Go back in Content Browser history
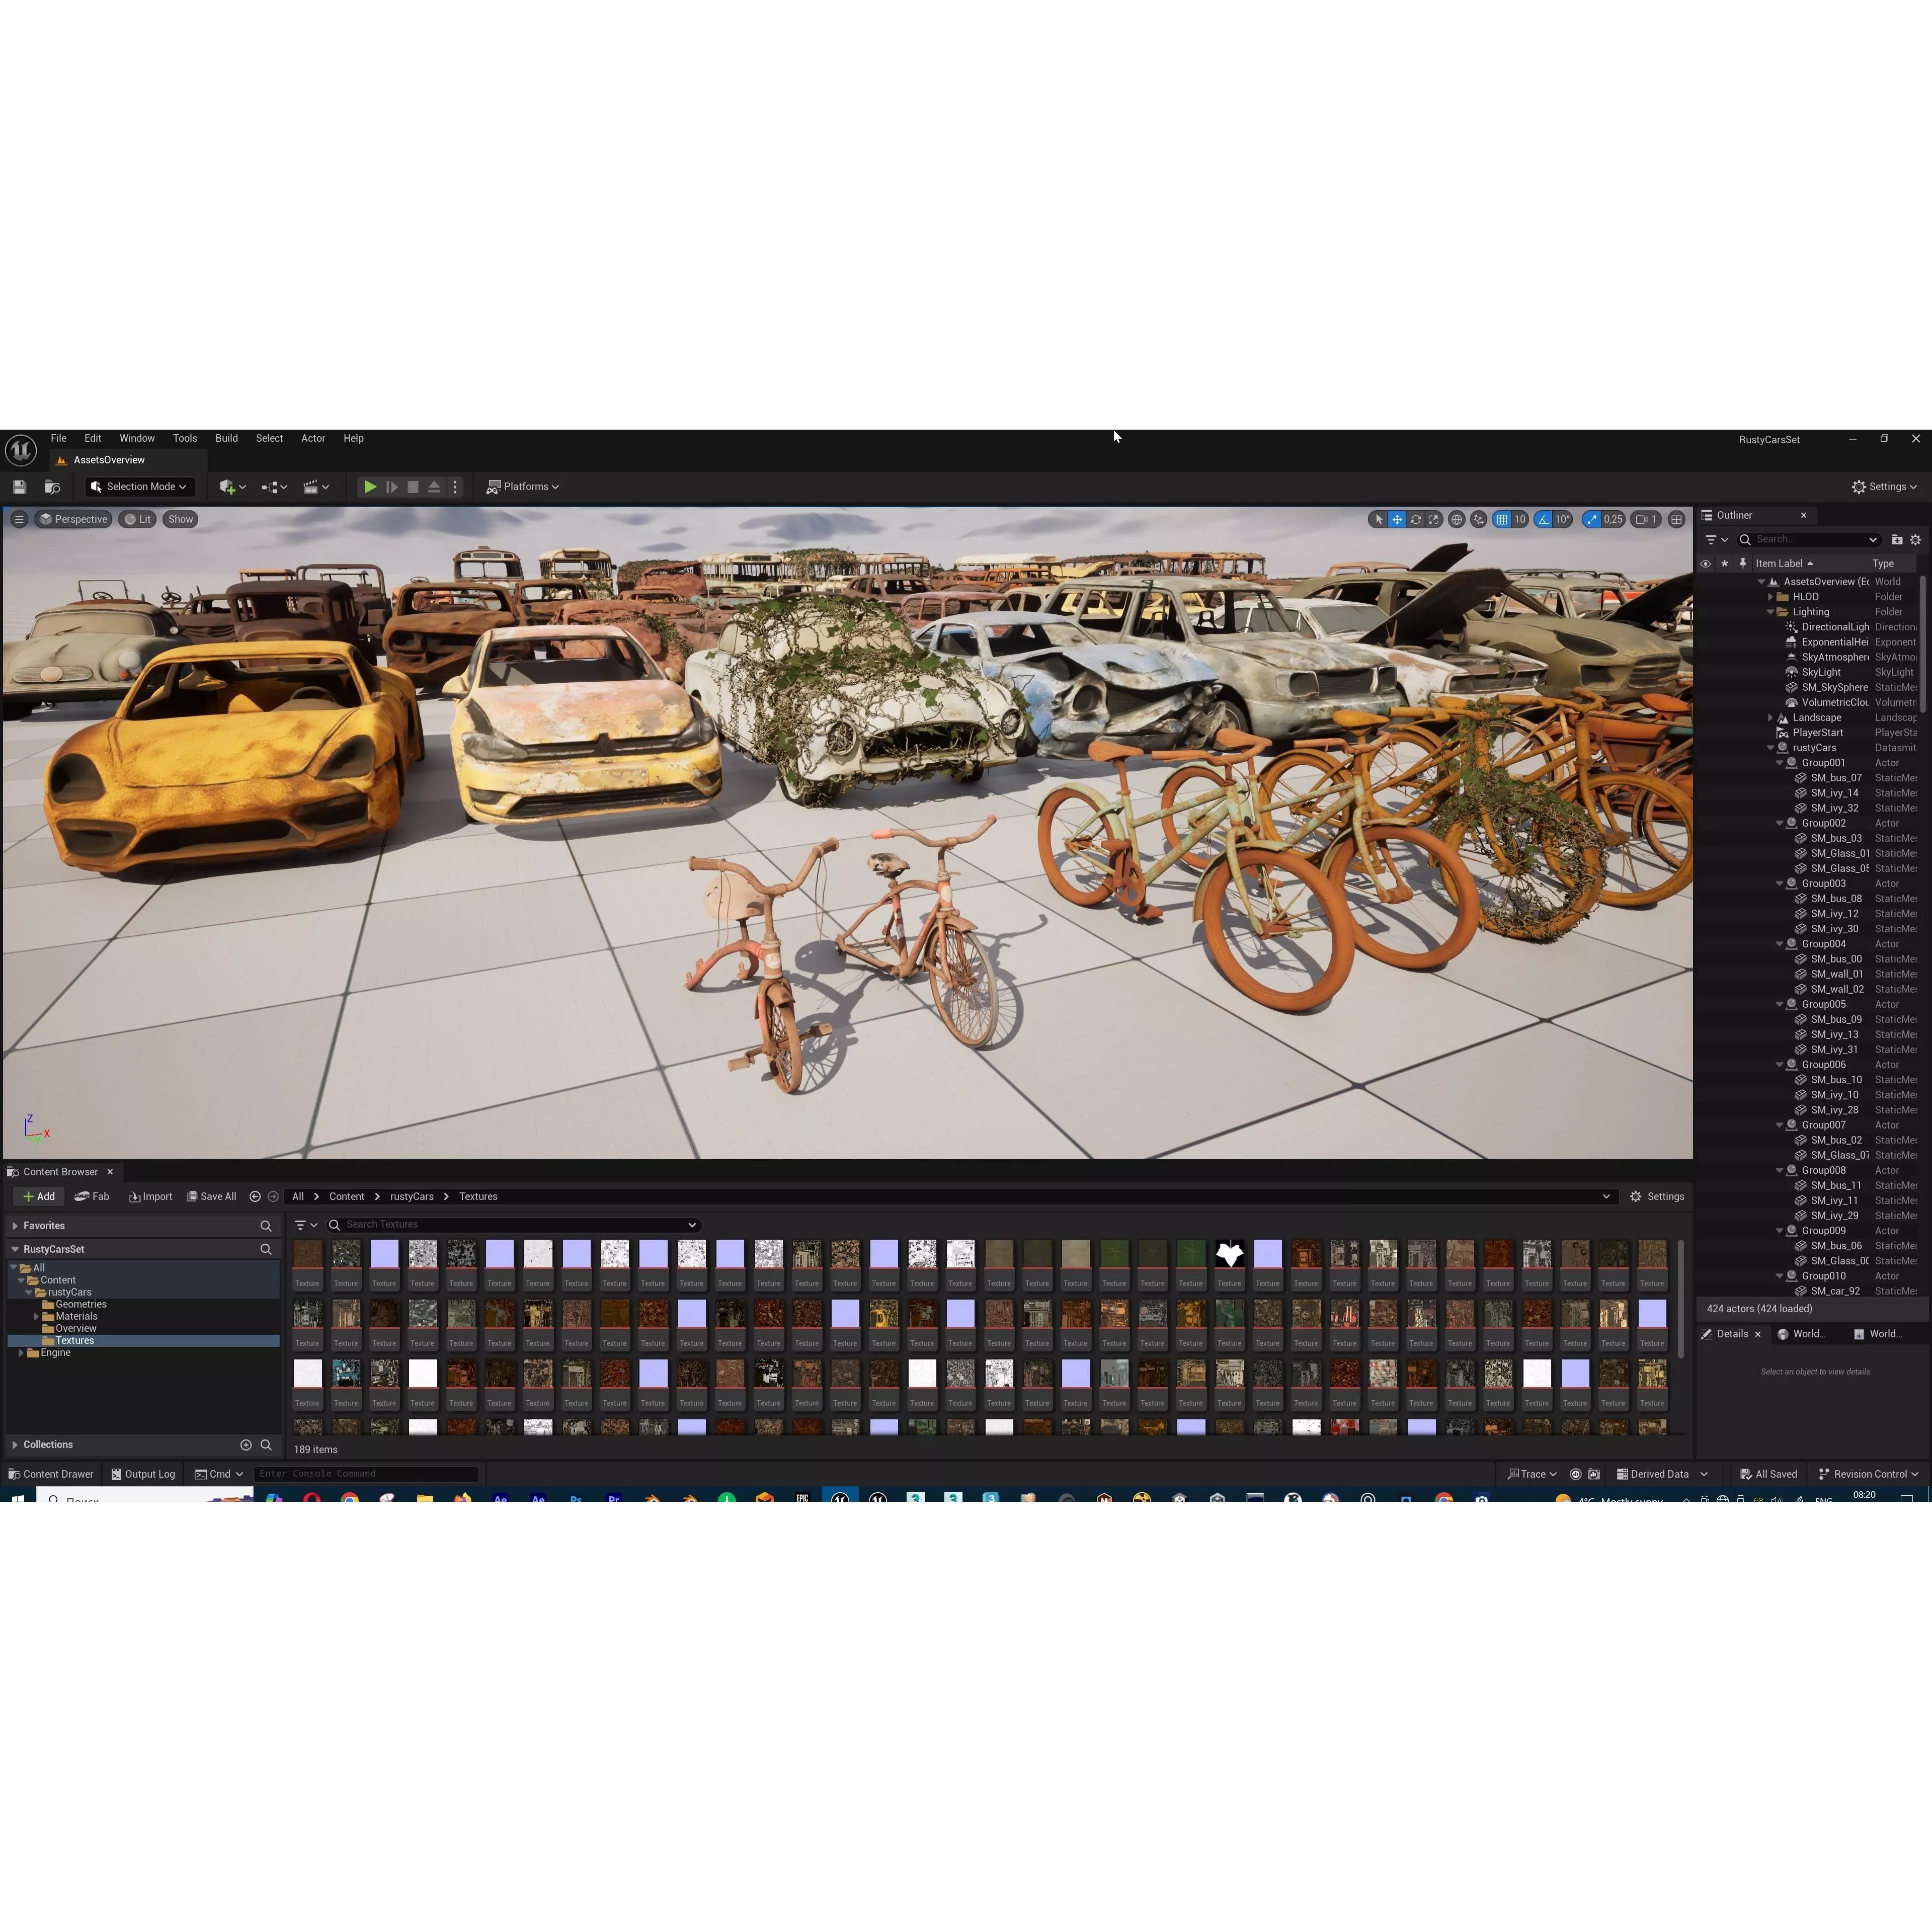This screenshot has width=1932, height=1932. [x=255, y=1197]
